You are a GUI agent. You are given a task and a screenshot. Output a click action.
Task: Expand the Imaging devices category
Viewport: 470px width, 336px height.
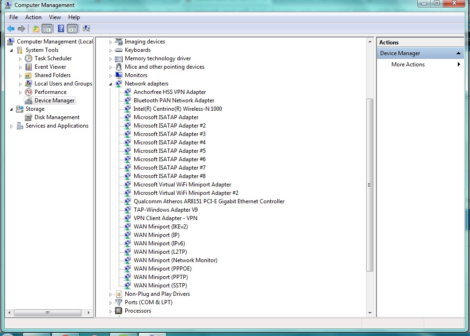point(110,42)
